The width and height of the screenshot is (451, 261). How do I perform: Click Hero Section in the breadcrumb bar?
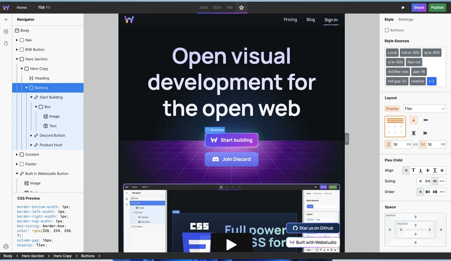33,256
